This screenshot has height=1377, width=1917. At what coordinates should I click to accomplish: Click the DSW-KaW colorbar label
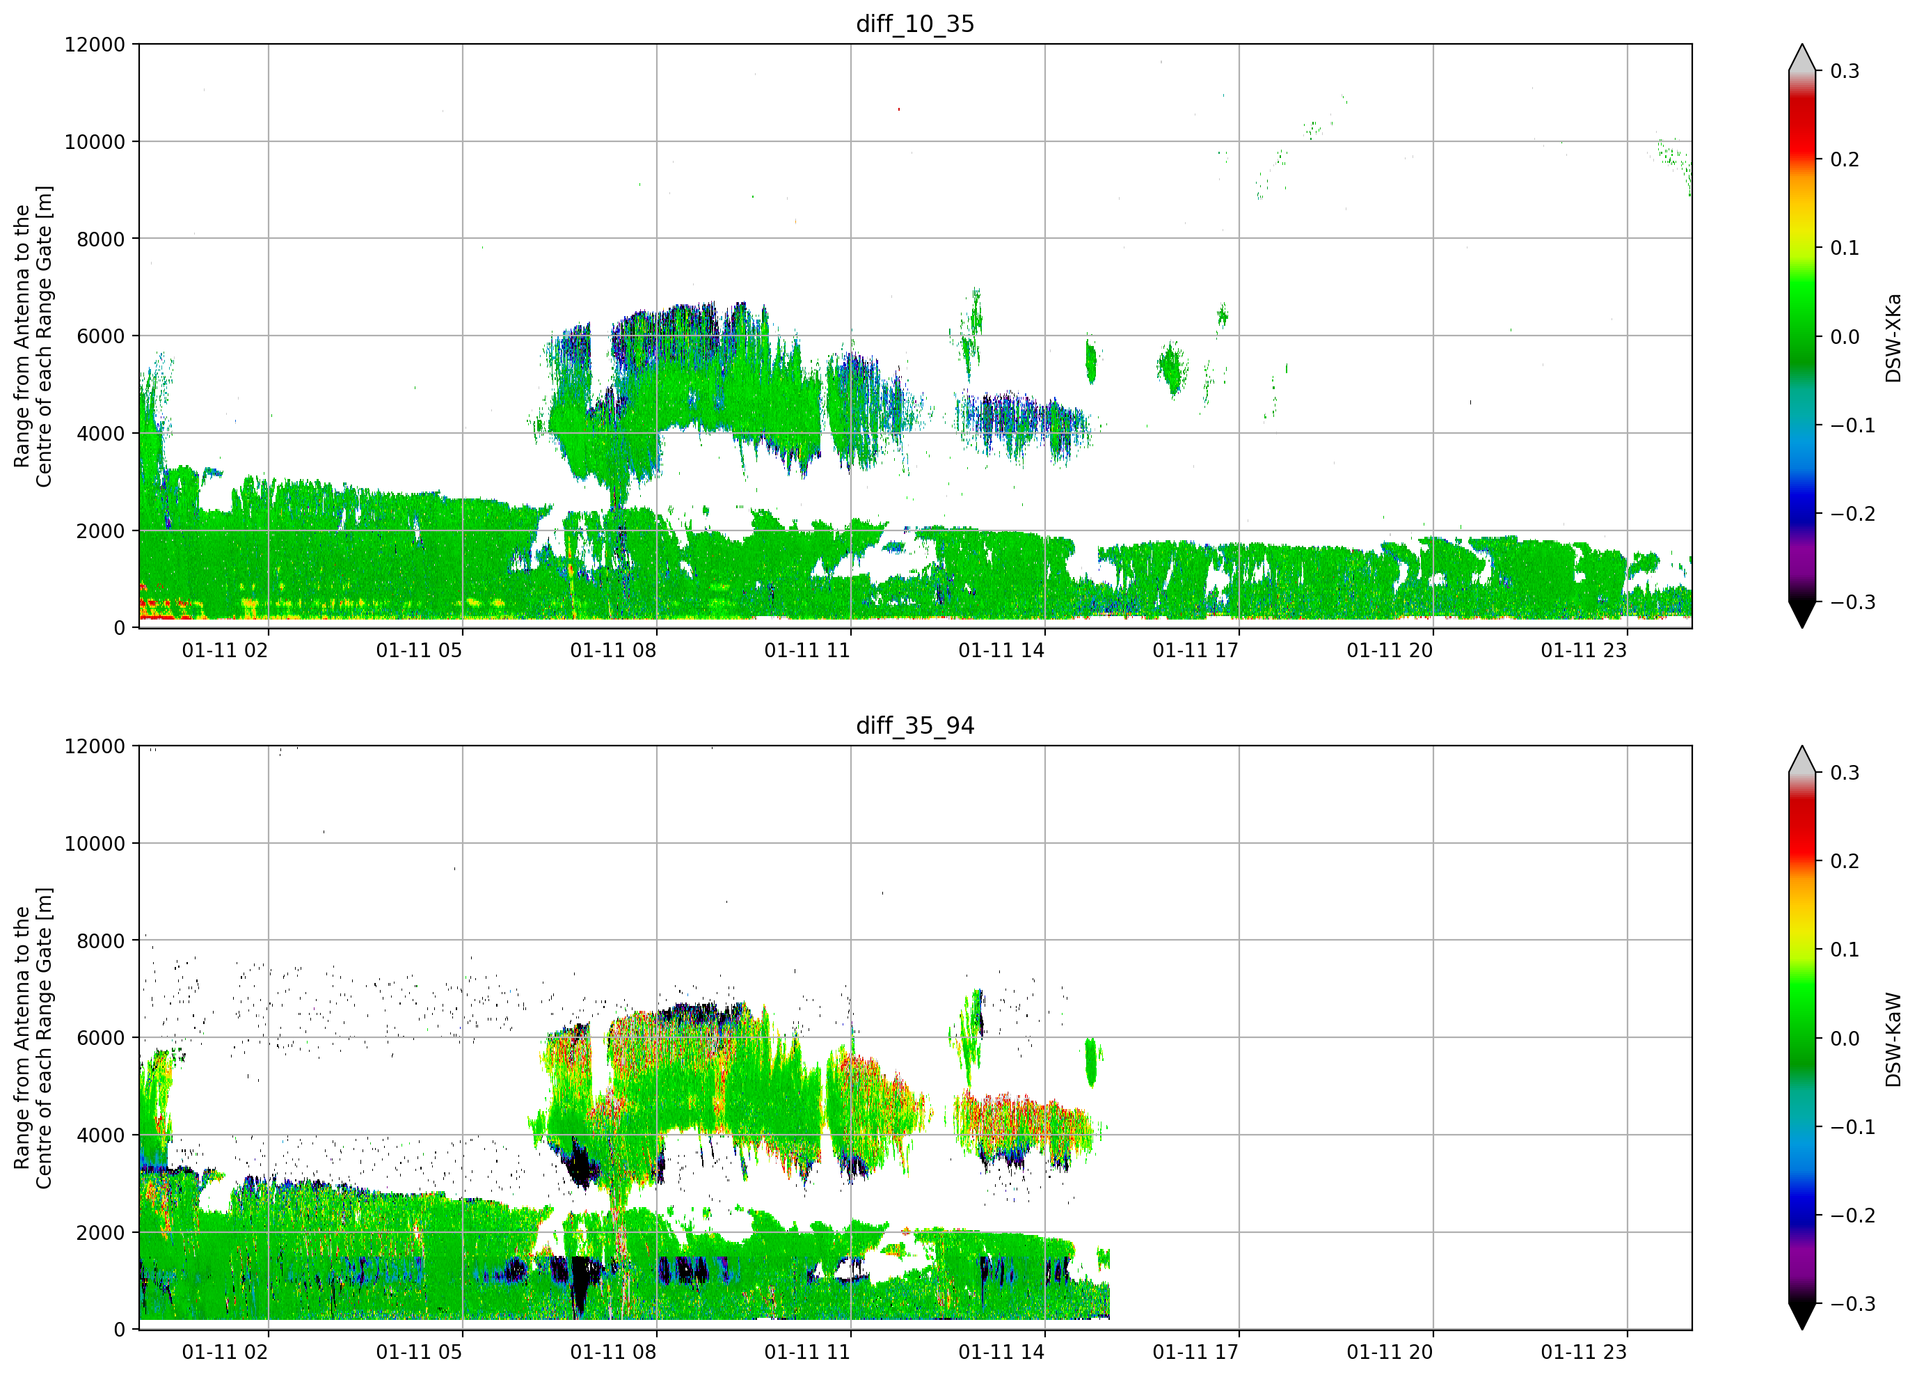1893,1039
